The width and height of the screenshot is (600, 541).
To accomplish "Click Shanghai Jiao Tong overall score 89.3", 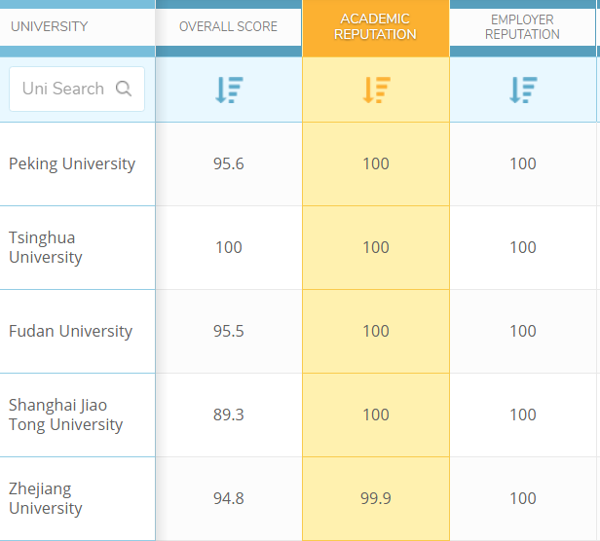I will (x=229, y=415).
